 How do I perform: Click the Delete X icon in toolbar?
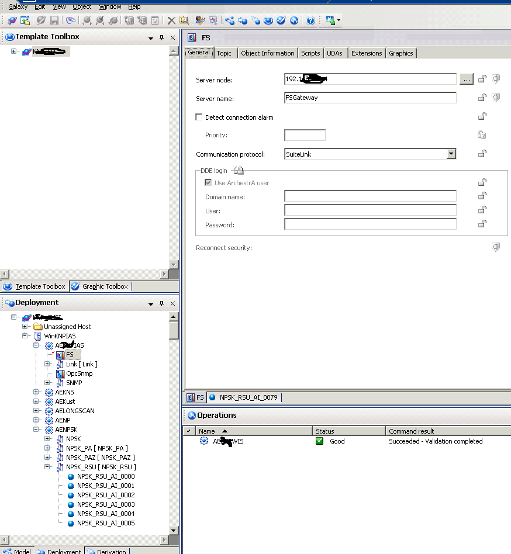pos(171,20)
